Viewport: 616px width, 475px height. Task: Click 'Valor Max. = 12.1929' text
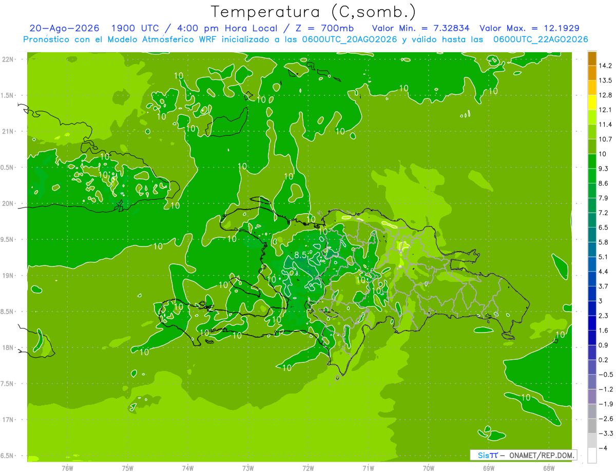pyautogui.click(x=529, y=28)
